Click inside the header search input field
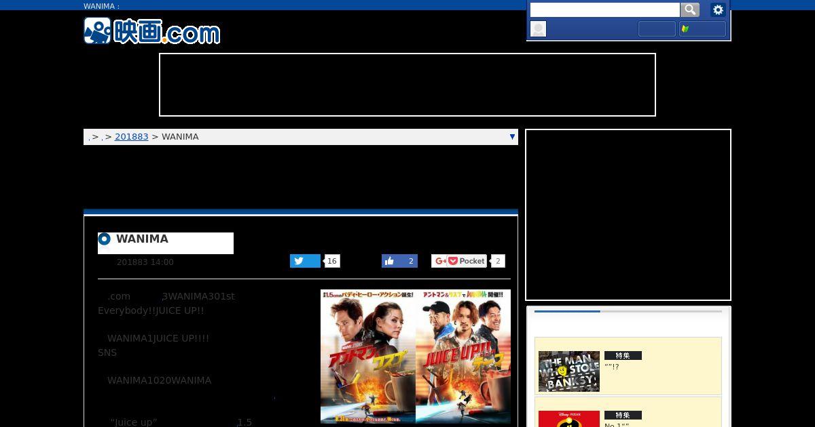 tap(604, 9)
